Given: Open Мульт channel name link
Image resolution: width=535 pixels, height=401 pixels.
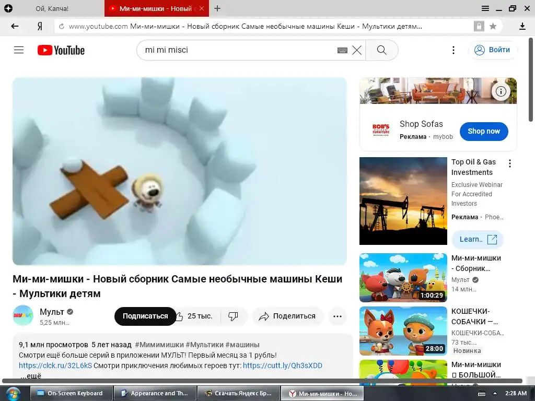Looking at the screenshot, I should coord(52,312).
